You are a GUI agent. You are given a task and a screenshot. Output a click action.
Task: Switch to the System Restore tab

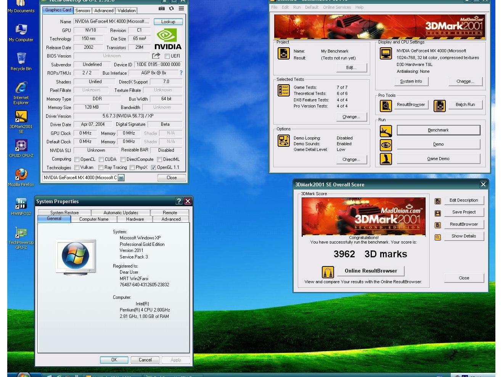coord(64,213)
